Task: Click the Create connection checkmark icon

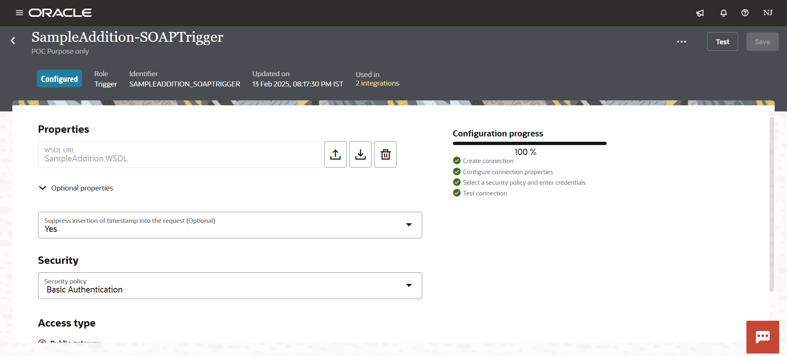Action: (457, 160)
